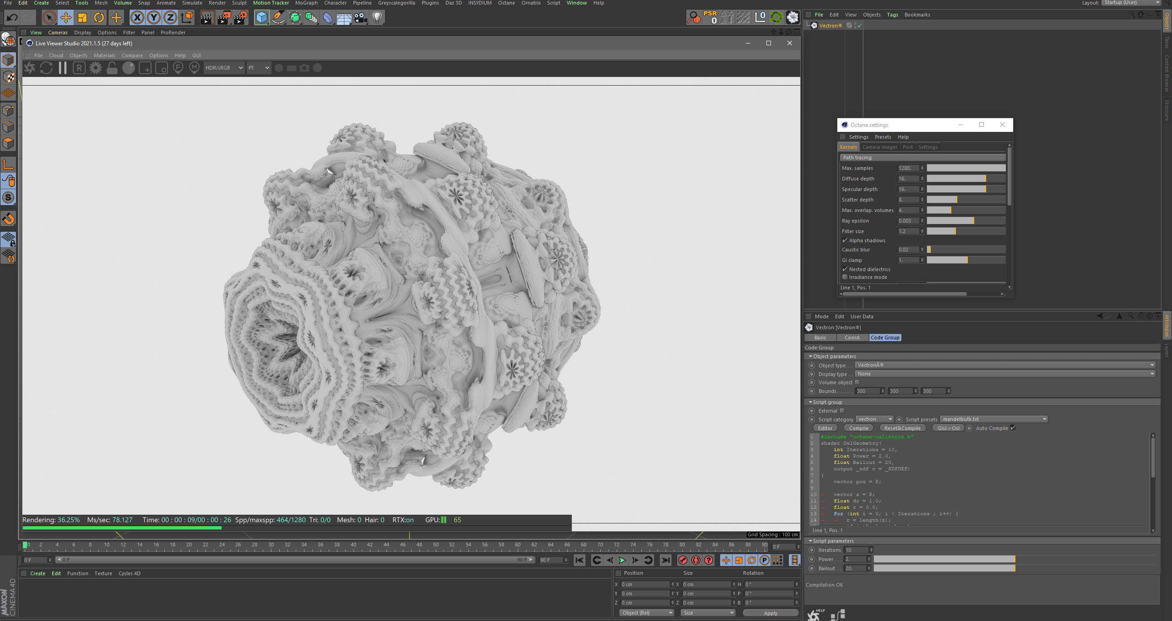Open the MoGraph menu
Viewport: 1172px width, 621px height.
[306, 3]
